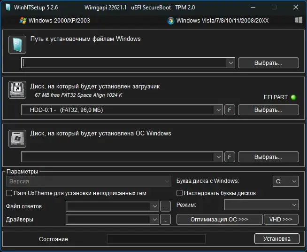This screenshot has width=307, height=252.
Task: Switch to Windows 2000/XP/2003 tab
Action: pos(55,21)
